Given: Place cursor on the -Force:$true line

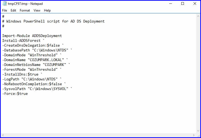Looking at the screenshot, I should click(15, 94).
